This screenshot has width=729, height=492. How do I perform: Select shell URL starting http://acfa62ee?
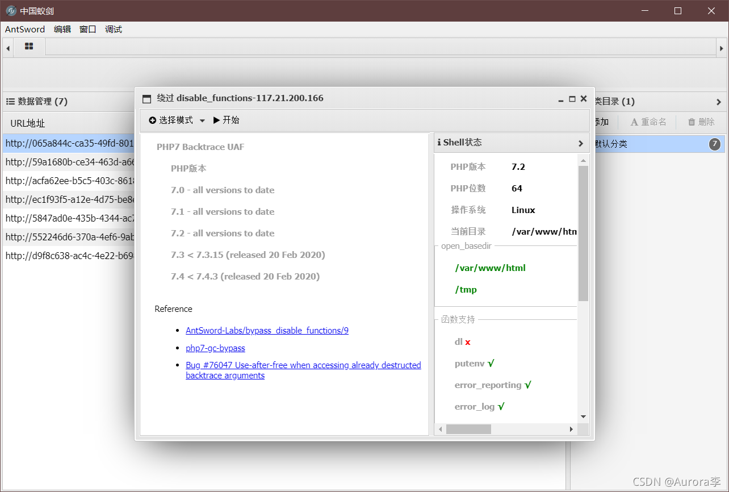69,181
